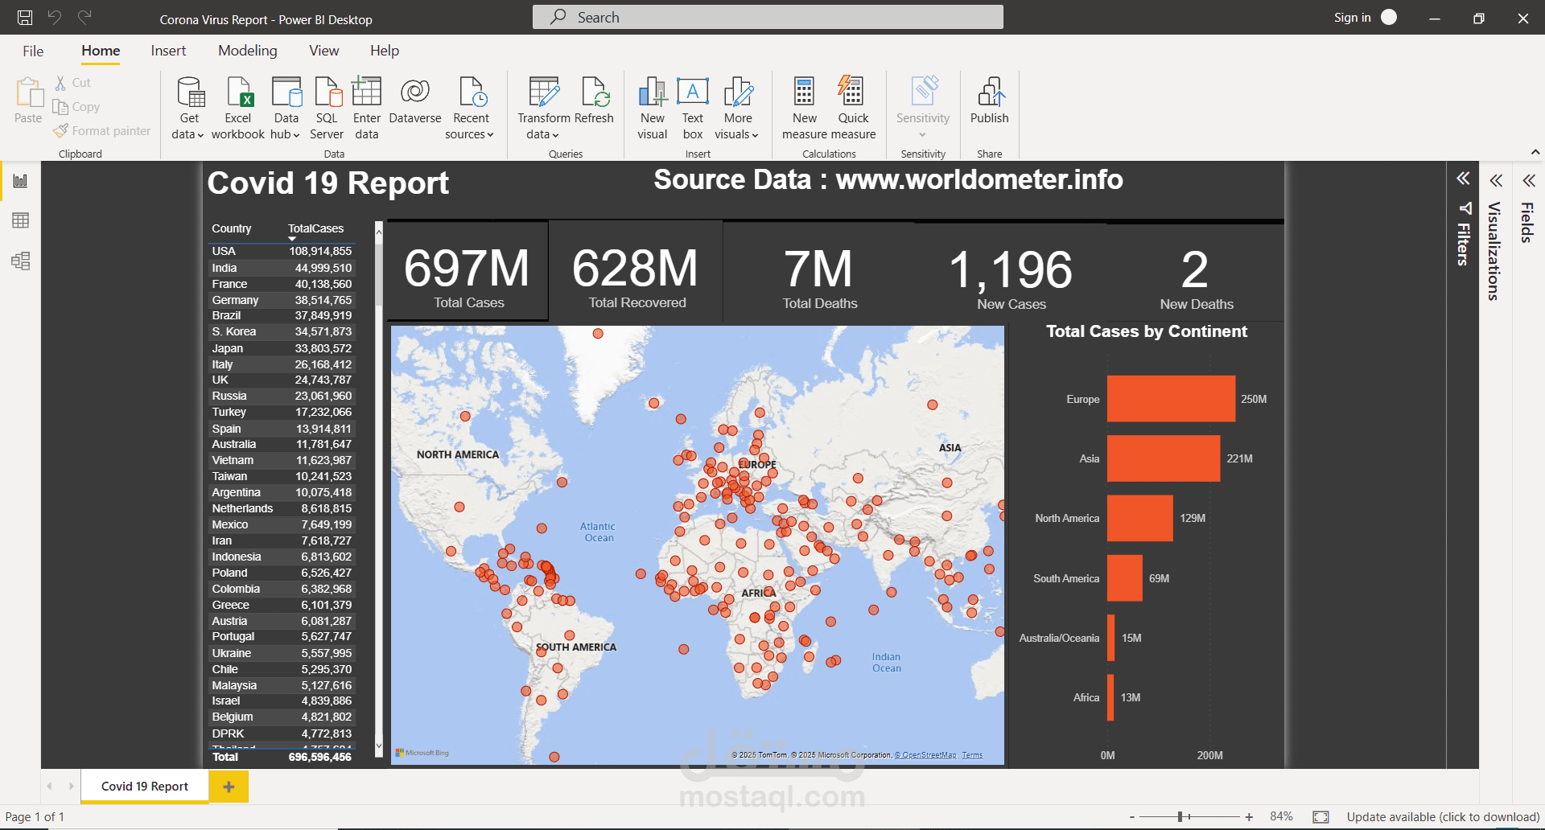This screenshot has height=830, width=1545.
Task: Open the Insert ribbon tab
Action: (x=168, y=51)
